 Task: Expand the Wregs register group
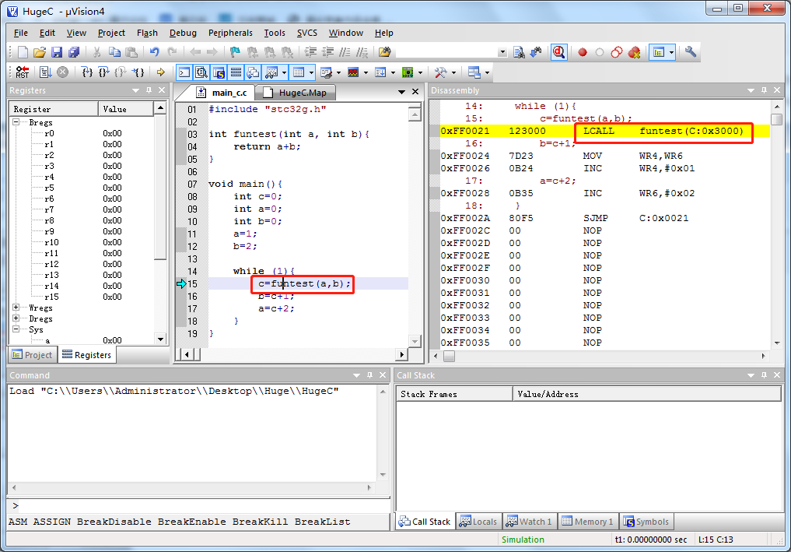pyautogui.click(x=16, y=308)
